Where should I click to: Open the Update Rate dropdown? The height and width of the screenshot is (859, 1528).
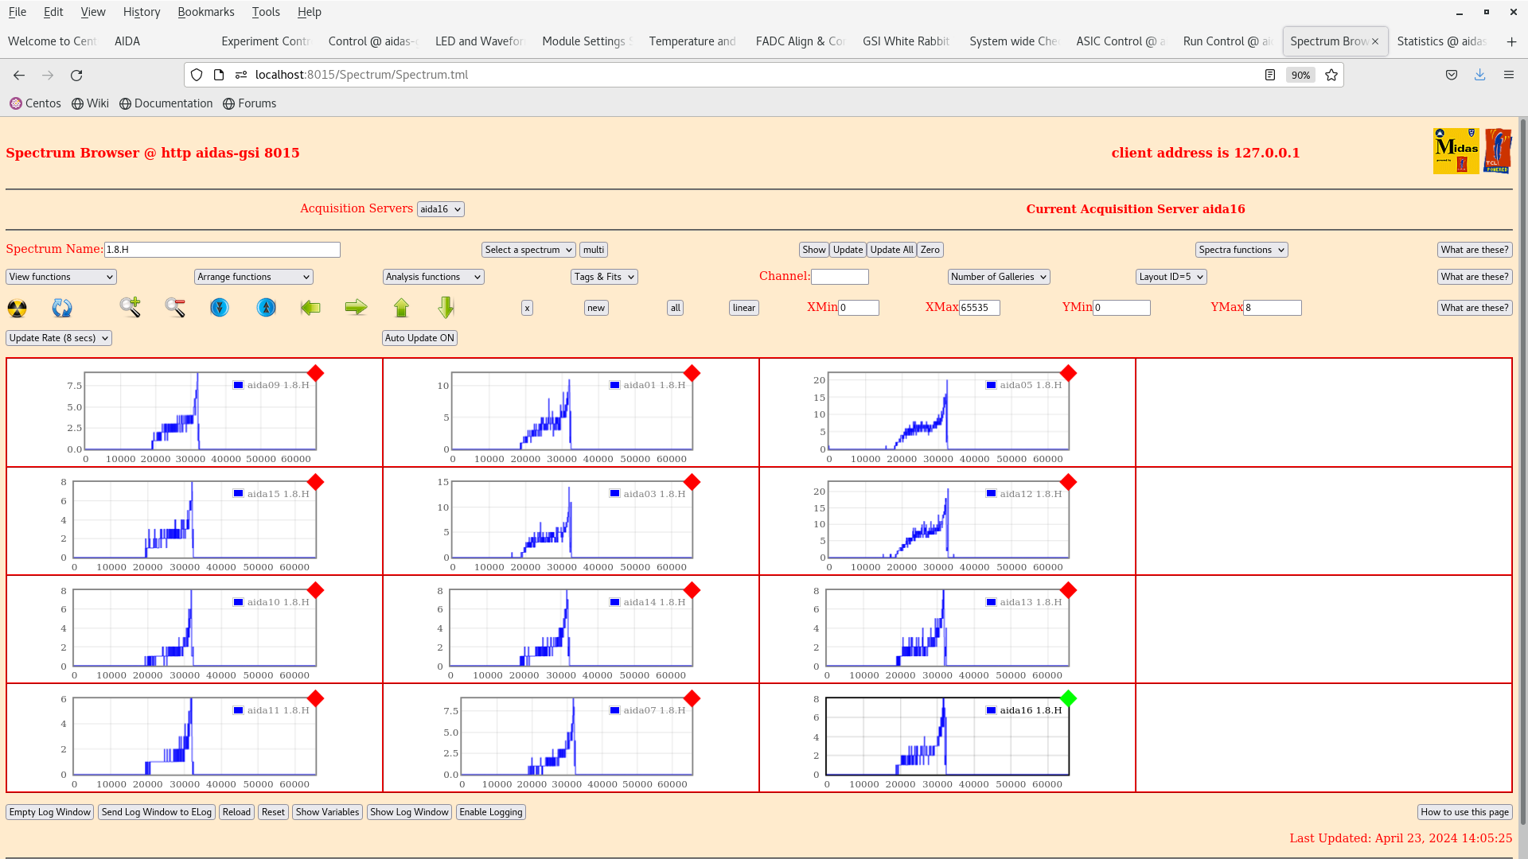59,338
